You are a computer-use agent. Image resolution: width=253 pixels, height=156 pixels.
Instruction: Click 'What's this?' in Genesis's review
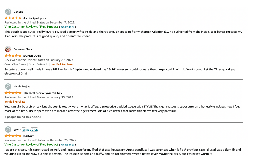[x=67, y=27]
